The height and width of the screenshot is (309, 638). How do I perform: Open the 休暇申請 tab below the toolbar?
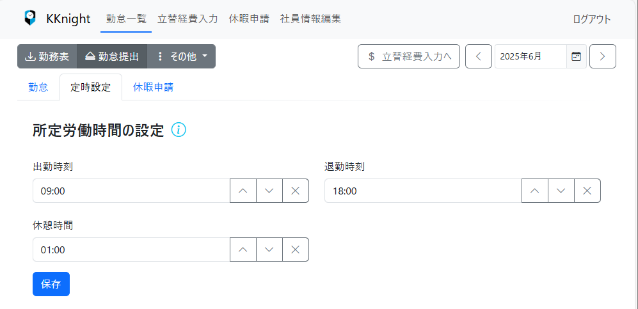154,87
